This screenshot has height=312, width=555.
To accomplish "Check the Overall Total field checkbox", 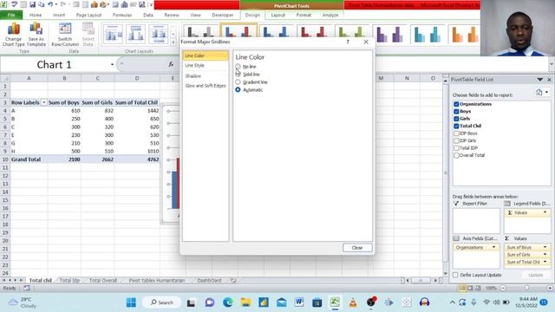I will pos(456,155).
